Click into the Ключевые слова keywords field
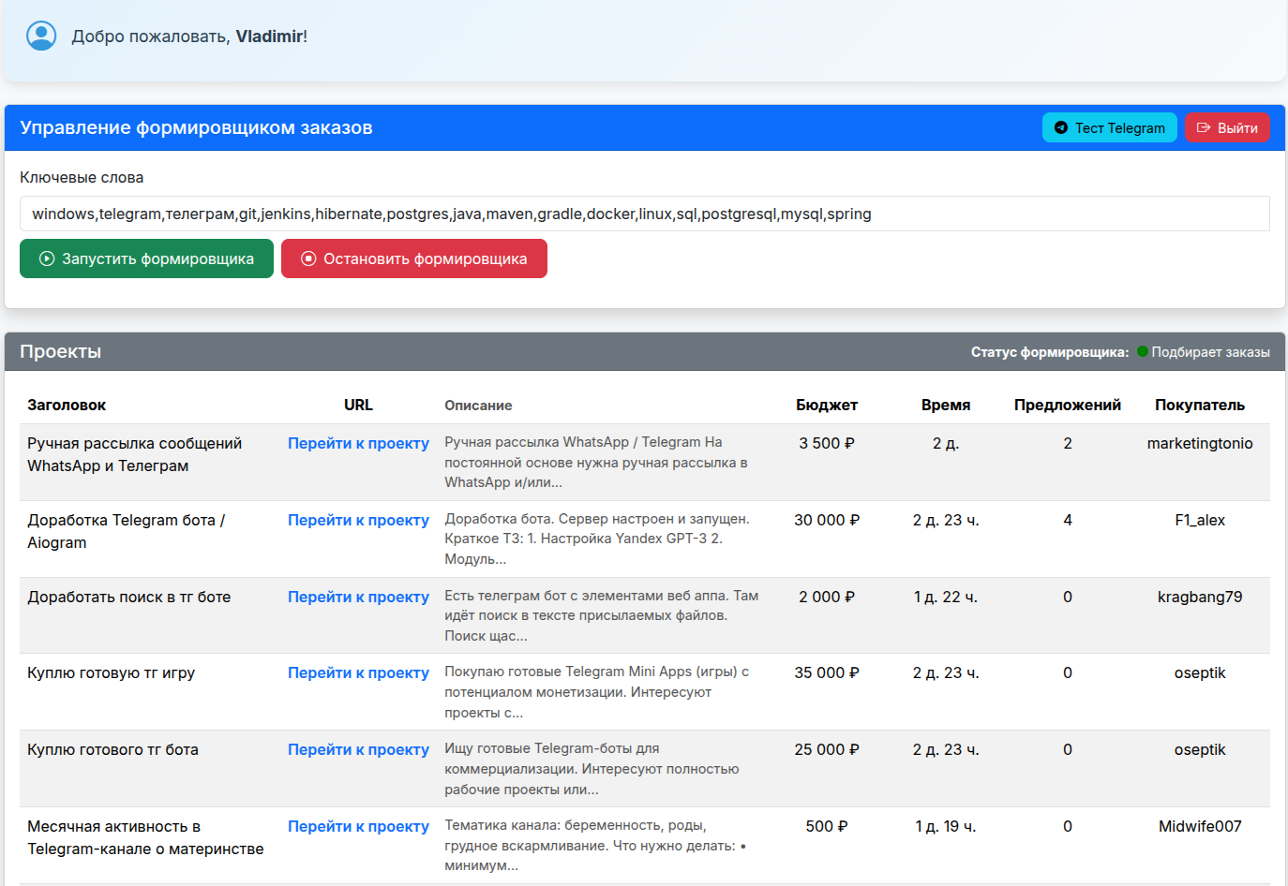This screenshot has height=886, width=1288. (644, 214)
